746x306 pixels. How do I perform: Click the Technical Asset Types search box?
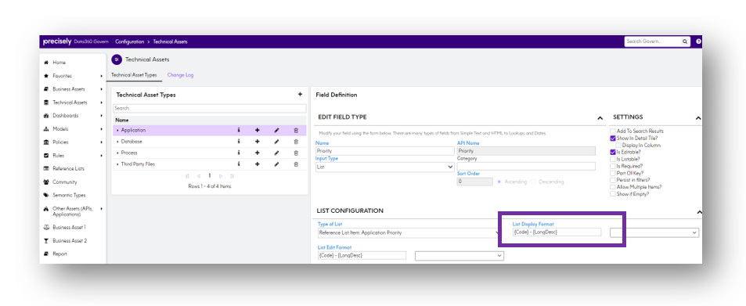(209, 109)
